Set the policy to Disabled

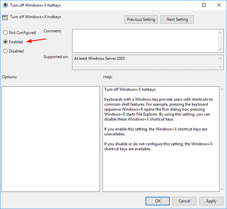(5, 51)
